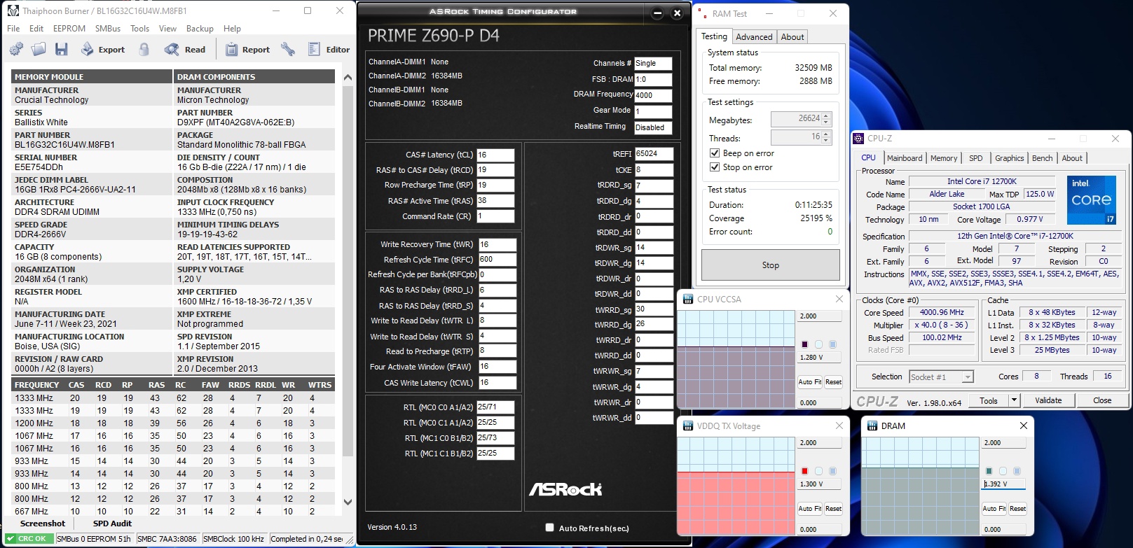Viewport: 1133px width, 548px height.
Task: Select the light blue right box in VDDQ TX Voltage
Action: [x=832, y=471]
